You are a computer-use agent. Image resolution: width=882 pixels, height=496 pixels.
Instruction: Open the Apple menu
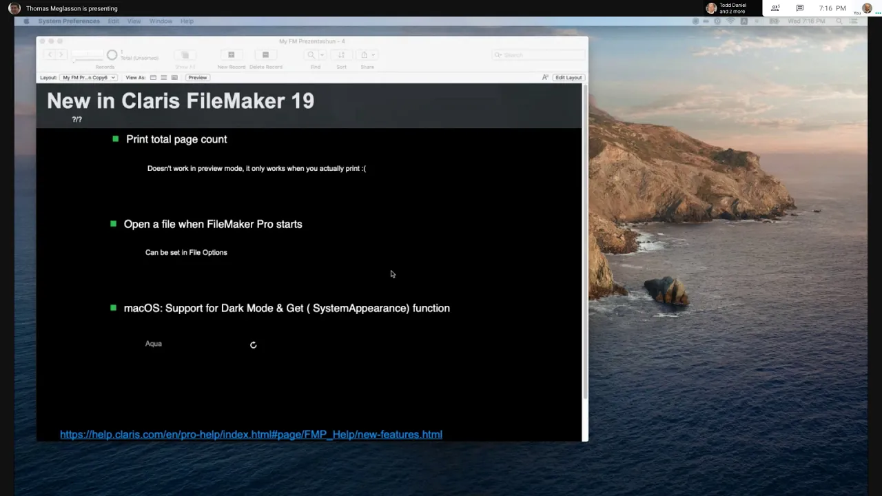26,21
